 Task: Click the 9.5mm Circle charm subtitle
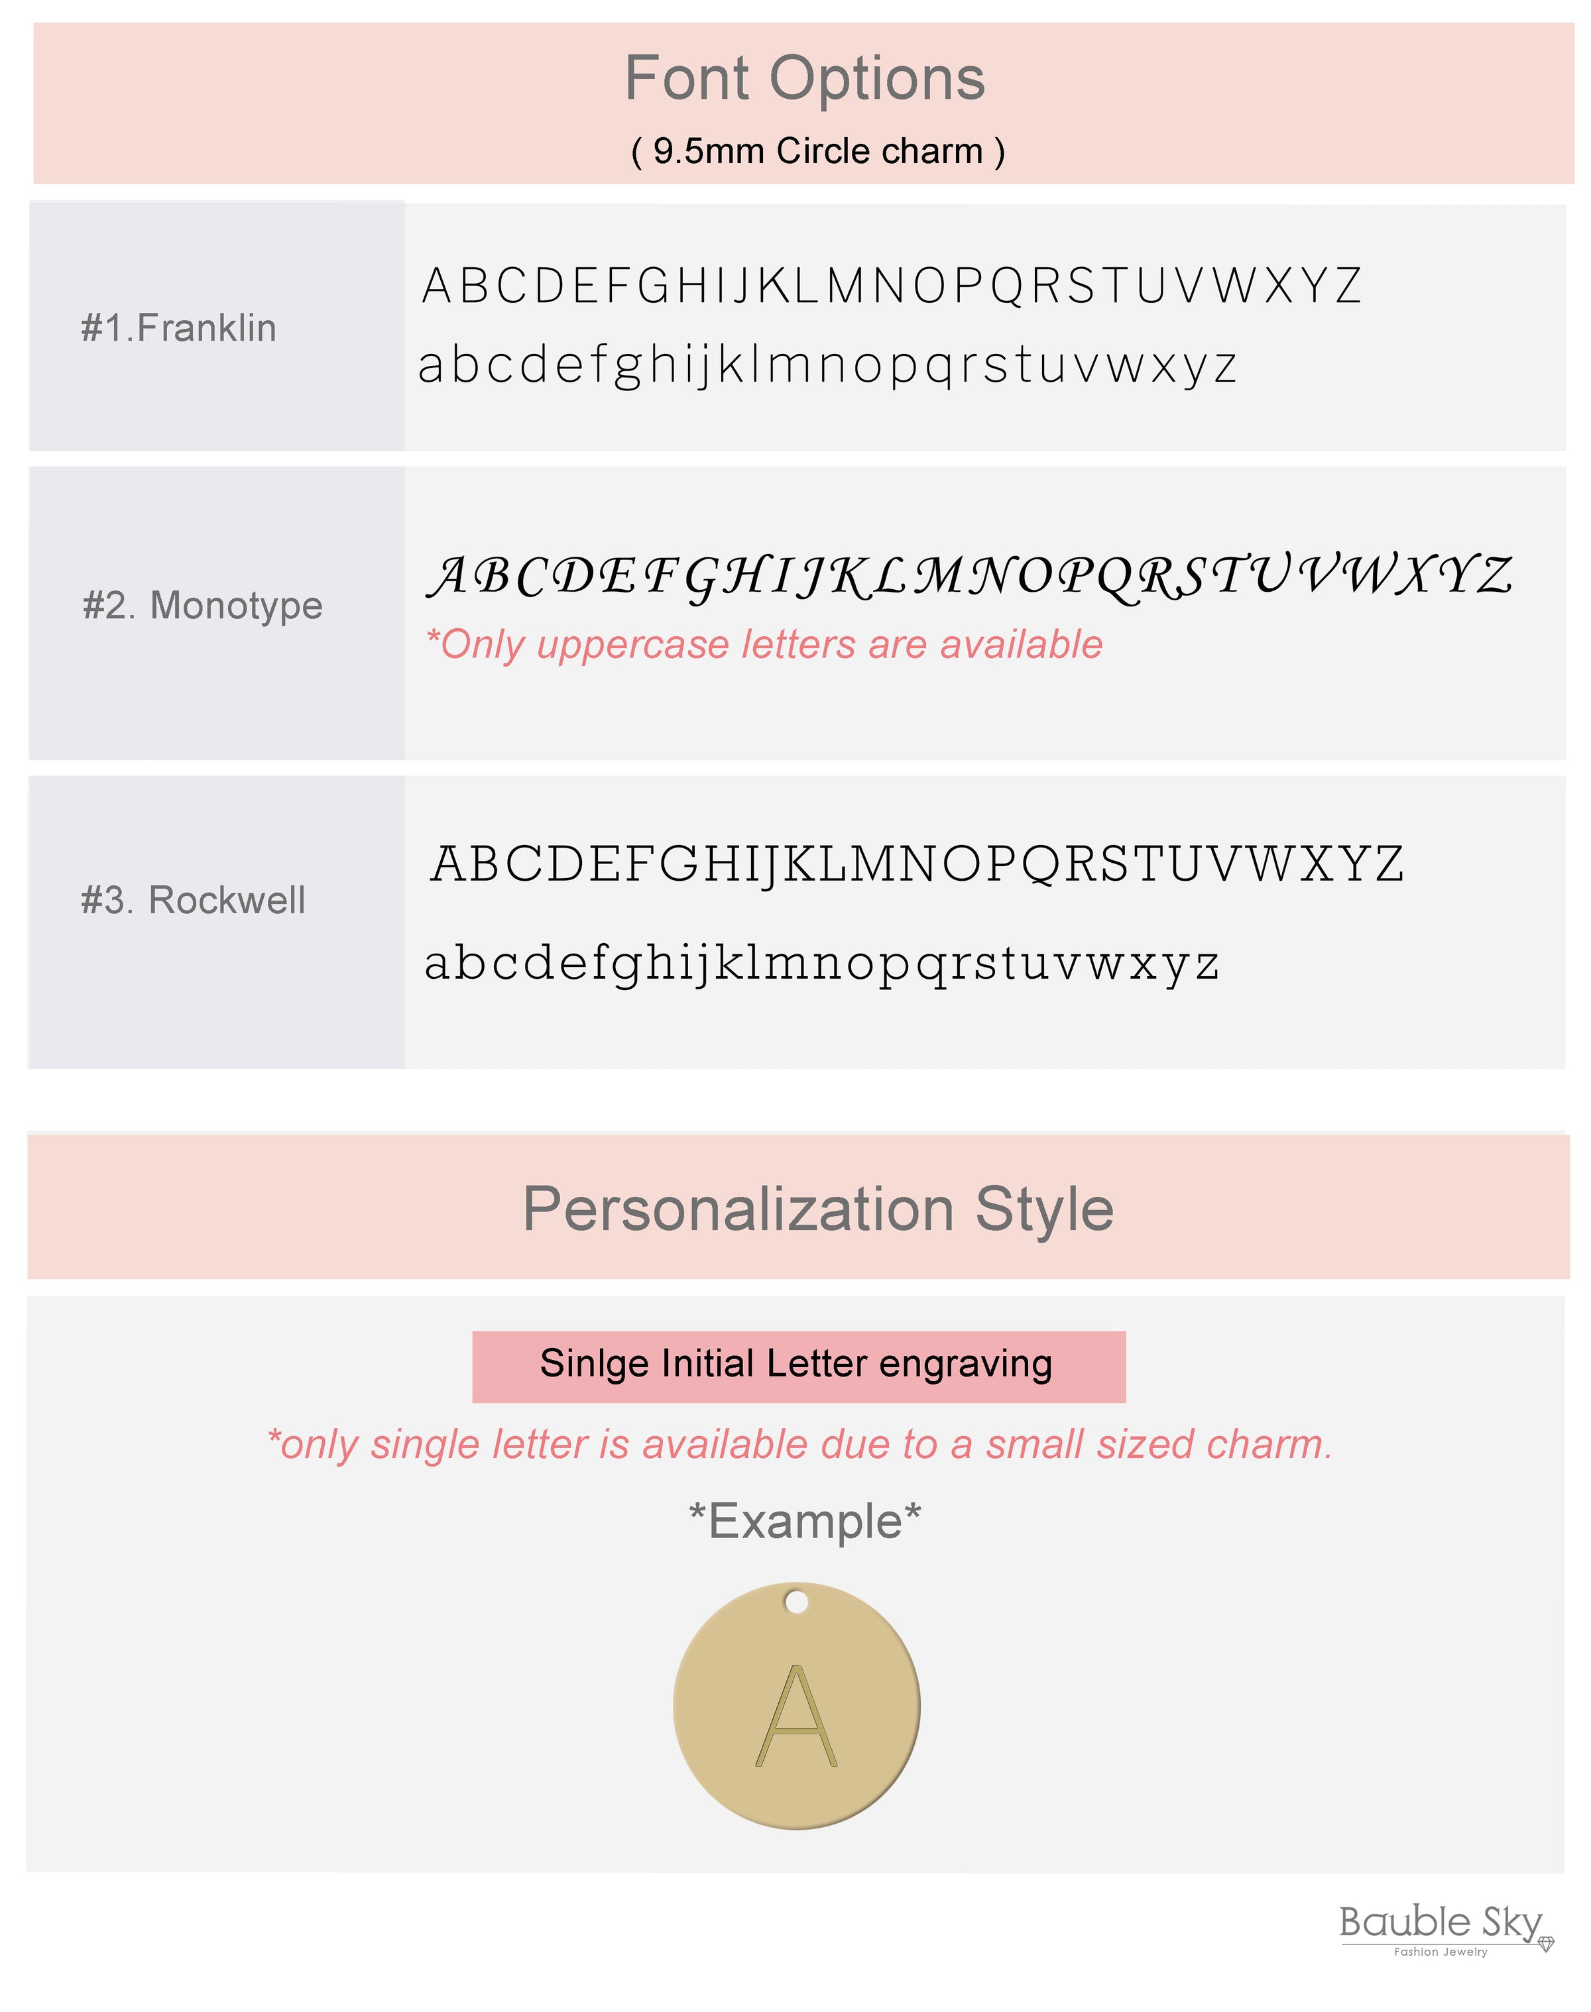coord(818,151)
